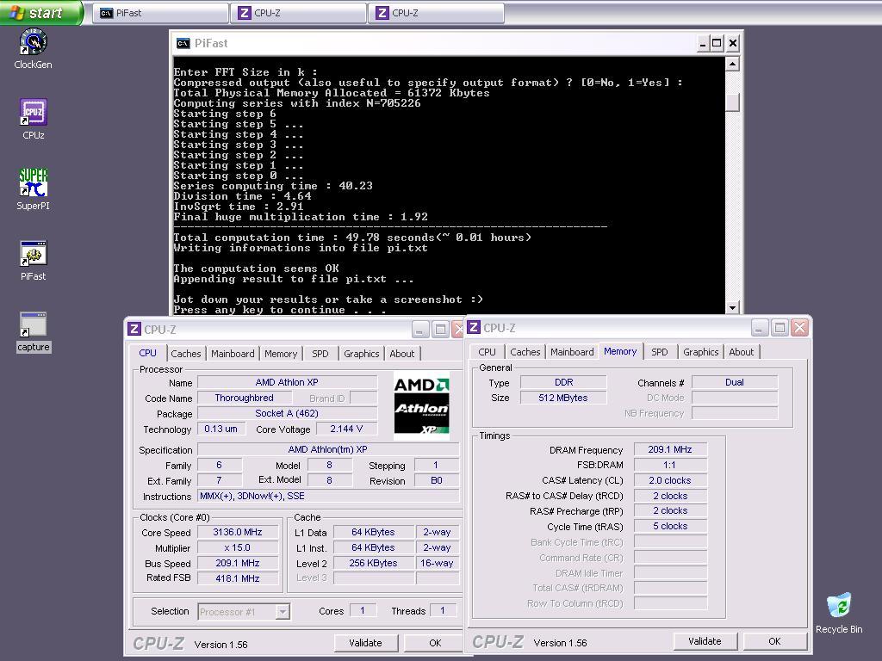The height and width of the screenshot is (661, 882).
Task: Click the Core Voltage value 2.144 V
Action: (346, 429)
